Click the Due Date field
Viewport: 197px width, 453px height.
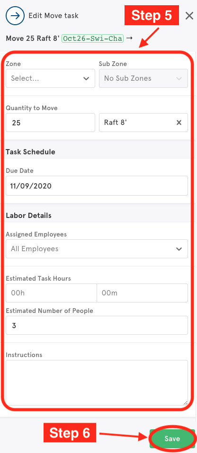tap(97, 186)
